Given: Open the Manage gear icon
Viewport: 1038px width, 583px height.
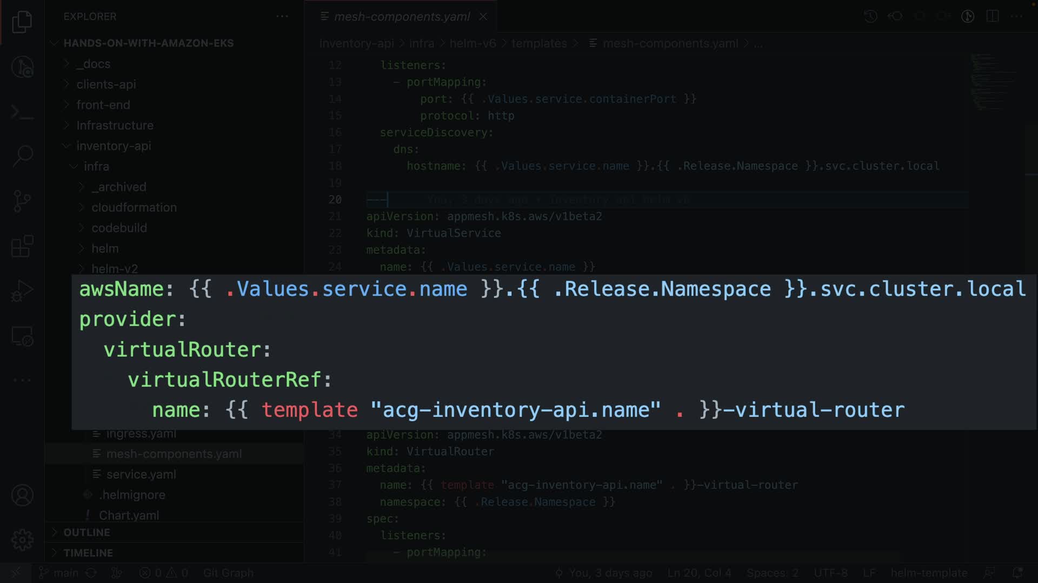Looking at the screenshot, I should [x=22, y=539].
